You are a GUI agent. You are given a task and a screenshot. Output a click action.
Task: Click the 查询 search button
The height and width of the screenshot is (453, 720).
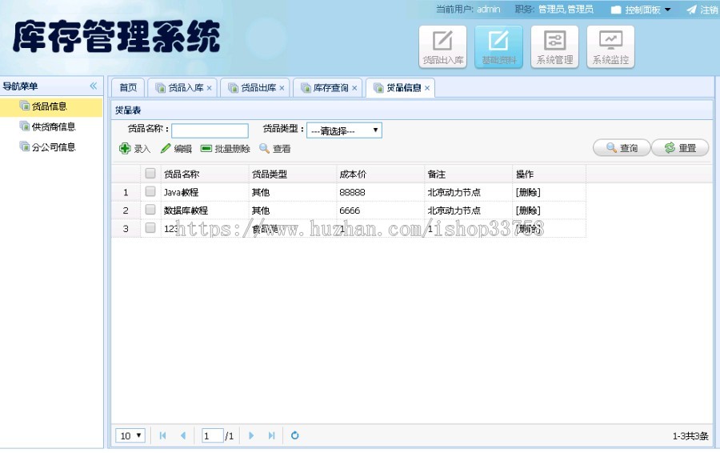coord(622,148)
